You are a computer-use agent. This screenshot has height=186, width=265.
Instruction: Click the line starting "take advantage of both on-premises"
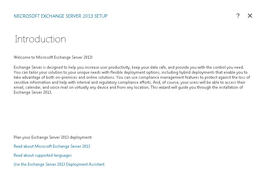pos(132,77)
